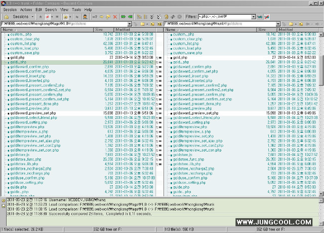This screenshot has width=324, height=233.
Task: Click the green sync-to-right arrows icon
Action: (x=124, y=17)
